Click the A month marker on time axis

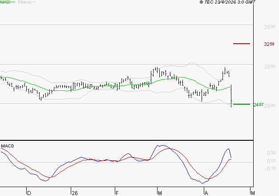click(x=206, y=193)
